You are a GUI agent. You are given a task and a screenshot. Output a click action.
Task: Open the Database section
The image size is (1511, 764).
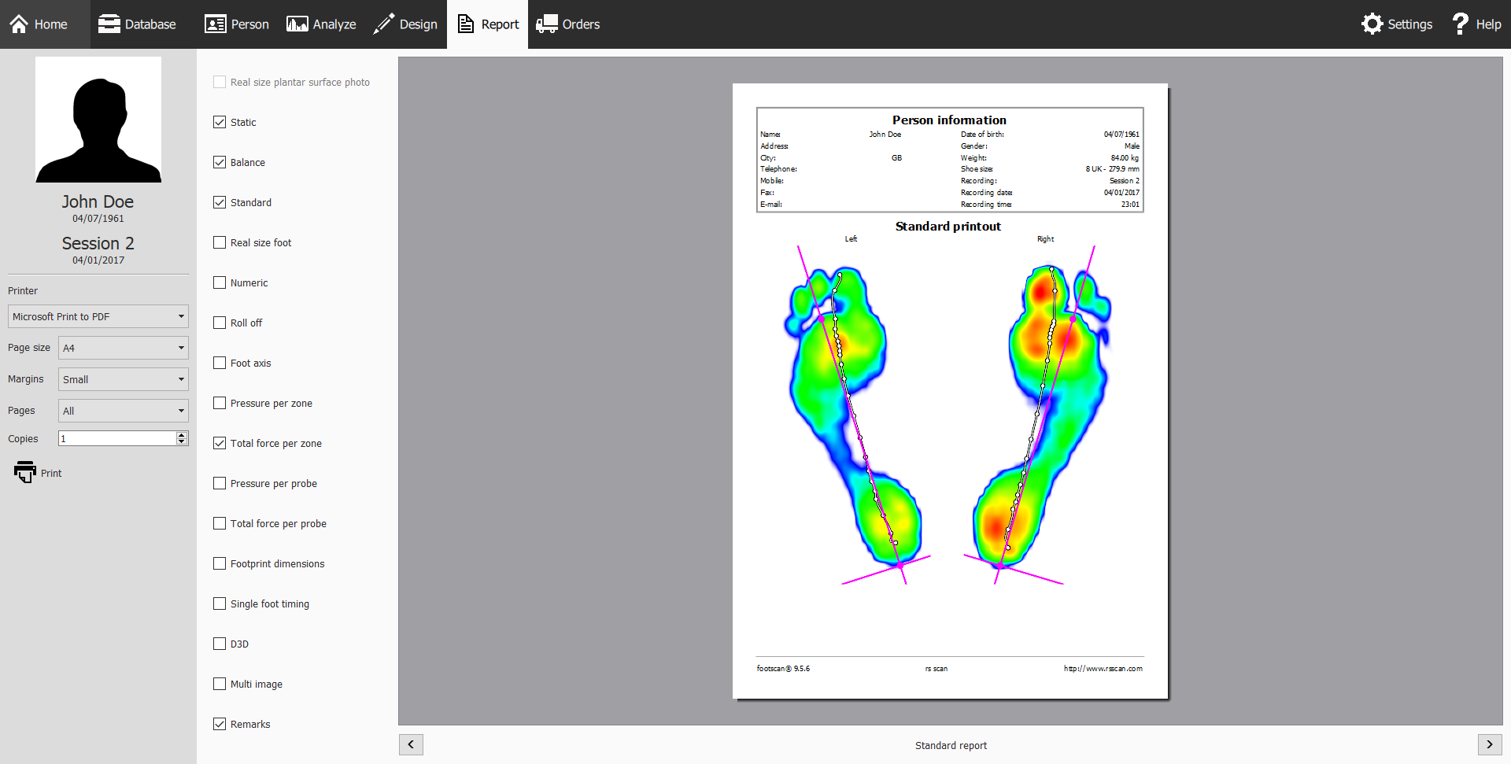pyautogui.click(x=137, y=24)
